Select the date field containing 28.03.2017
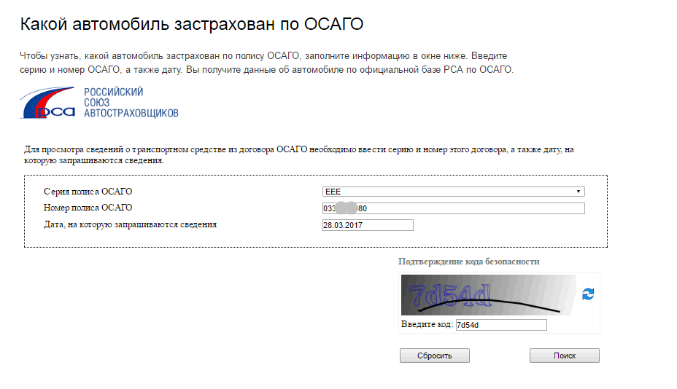This screenshot has width=677, height=389. pyautogui.click(x=368, y=225)
